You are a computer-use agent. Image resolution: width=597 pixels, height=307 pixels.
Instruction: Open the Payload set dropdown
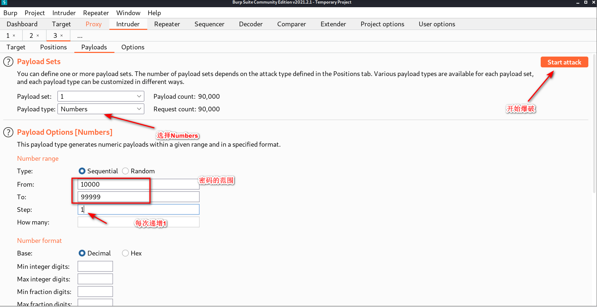click(x=101, y=97)
